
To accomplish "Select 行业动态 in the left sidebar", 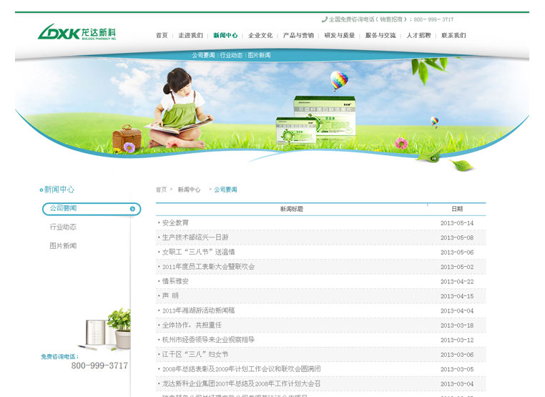I will click(x=63, y=227).
